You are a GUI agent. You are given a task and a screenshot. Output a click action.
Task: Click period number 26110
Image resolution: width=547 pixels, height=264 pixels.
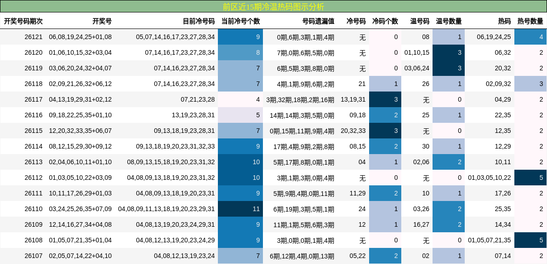click(x=34, y=209)
